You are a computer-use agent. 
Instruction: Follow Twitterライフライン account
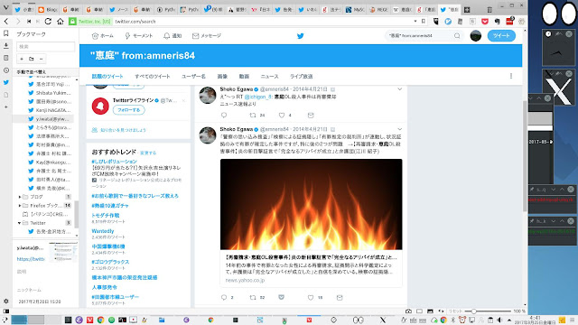[x=128, y=110]
